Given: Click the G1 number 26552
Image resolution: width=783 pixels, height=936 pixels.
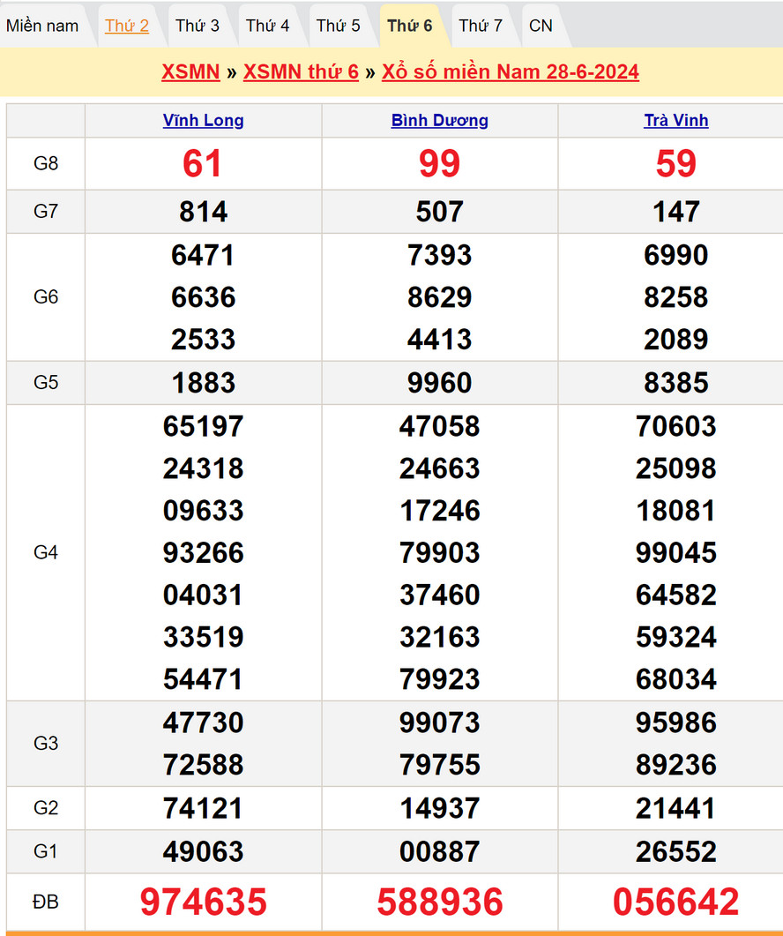Looking at the screenshot, I should click(x=676, y=851).
